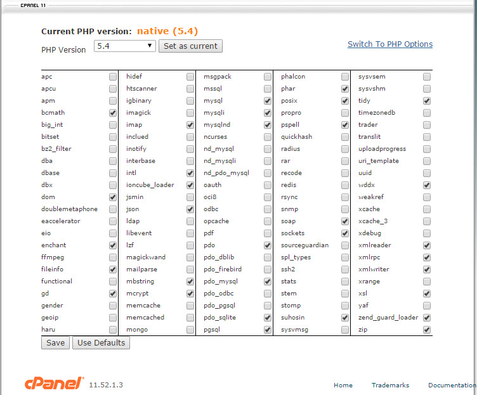Enable the redis extension checkbox
The height and width of the screenshot is (395, 477).
[x=345, y=185]
